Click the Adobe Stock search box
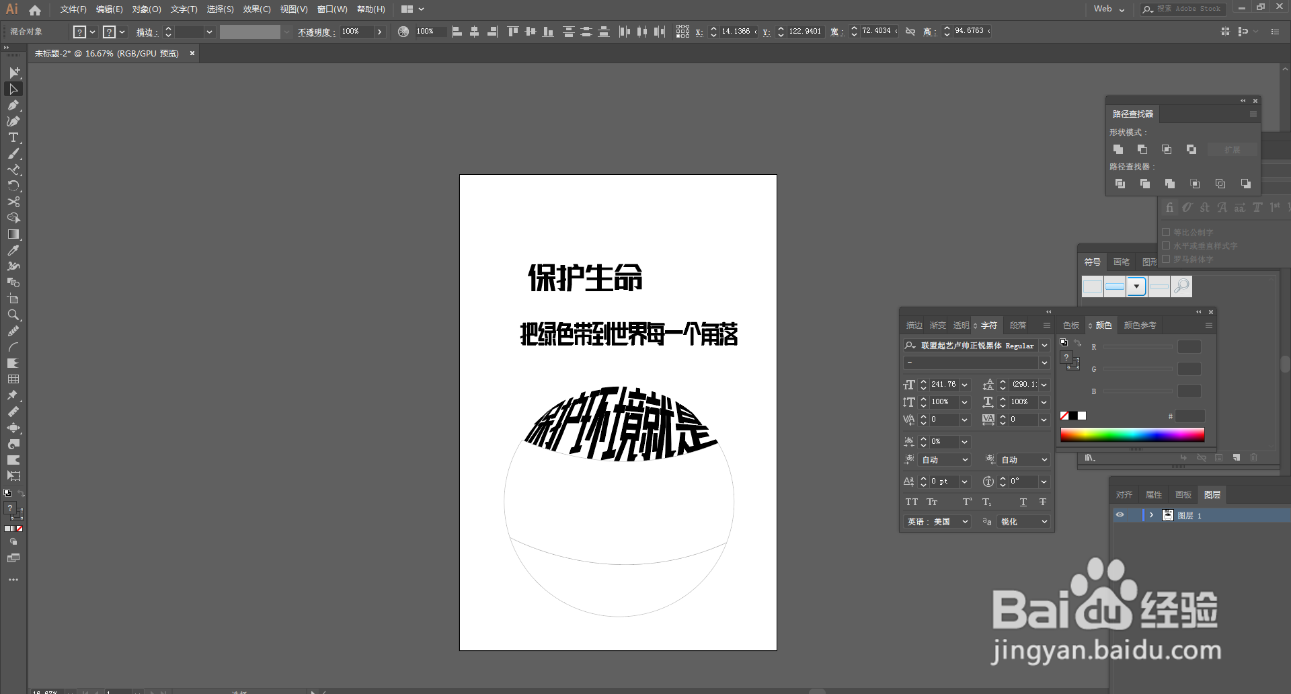1291x694 pixels. click(x=1183, y=9)
